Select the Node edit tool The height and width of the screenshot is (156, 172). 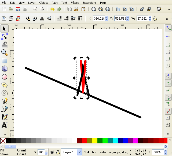coord(5,37)
